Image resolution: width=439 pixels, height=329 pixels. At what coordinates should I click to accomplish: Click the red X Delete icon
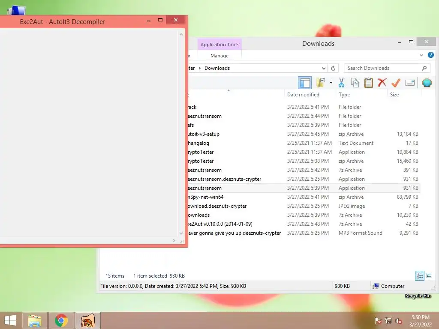click(x=382, y=83)
